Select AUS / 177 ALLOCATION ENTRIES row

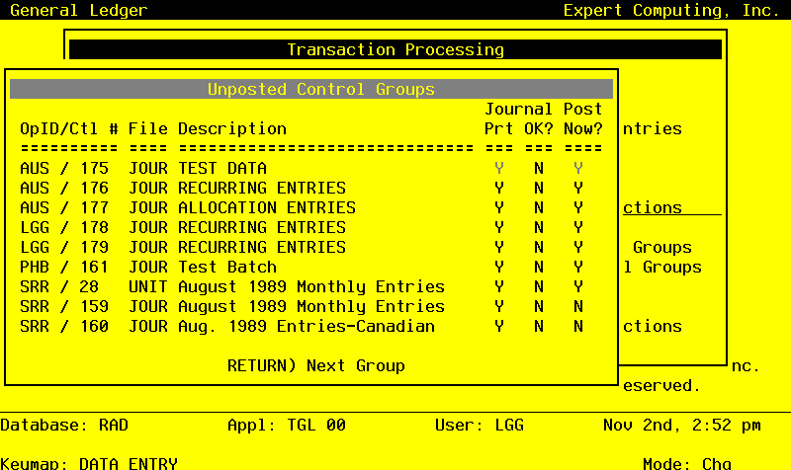[302, 207]
